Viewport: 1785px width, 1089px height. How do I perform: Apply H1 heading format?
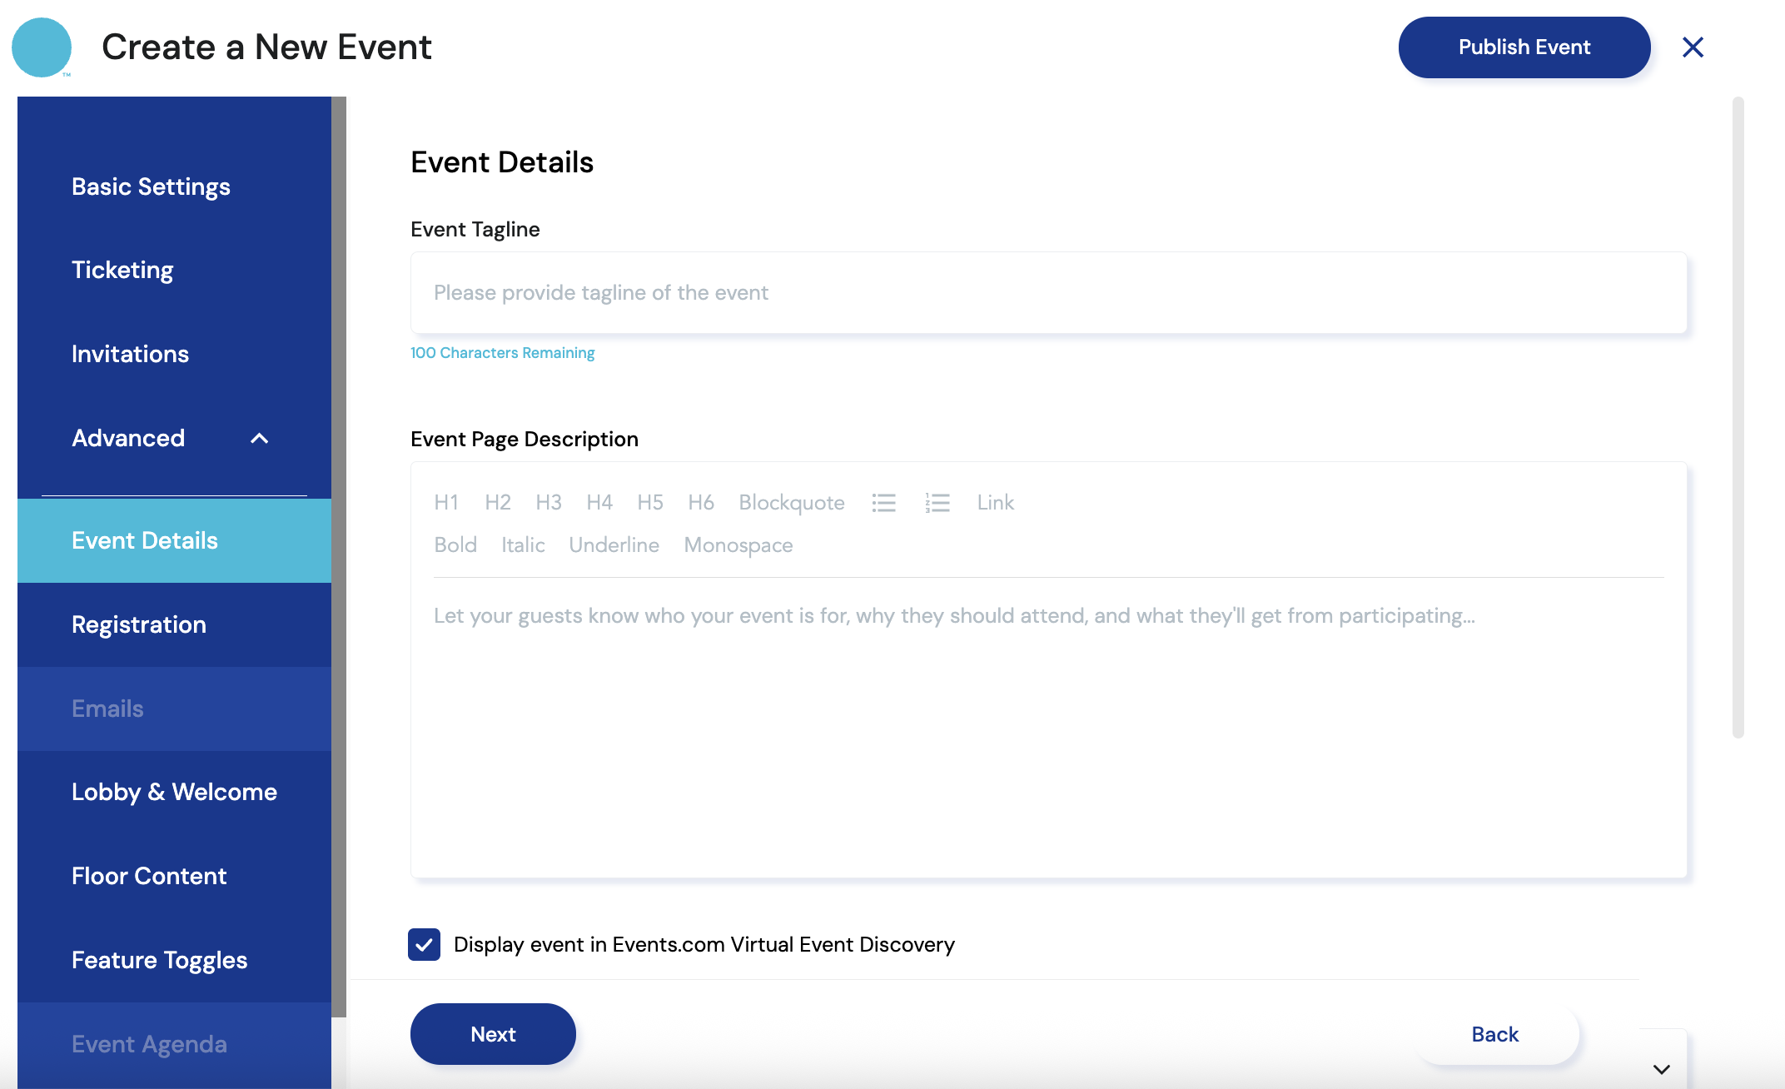[x=446, y=503]
